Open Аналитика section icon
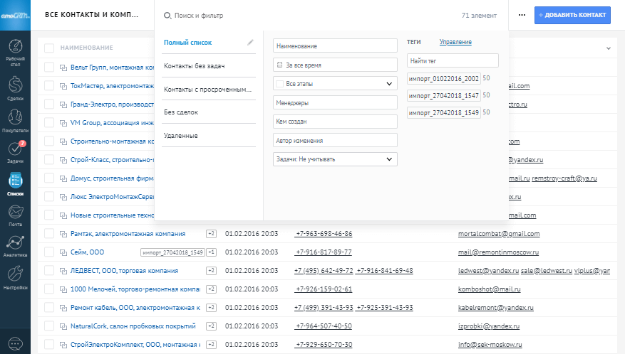Image resolution: width=625 pixels, height=354 pixels. [15, 246]
